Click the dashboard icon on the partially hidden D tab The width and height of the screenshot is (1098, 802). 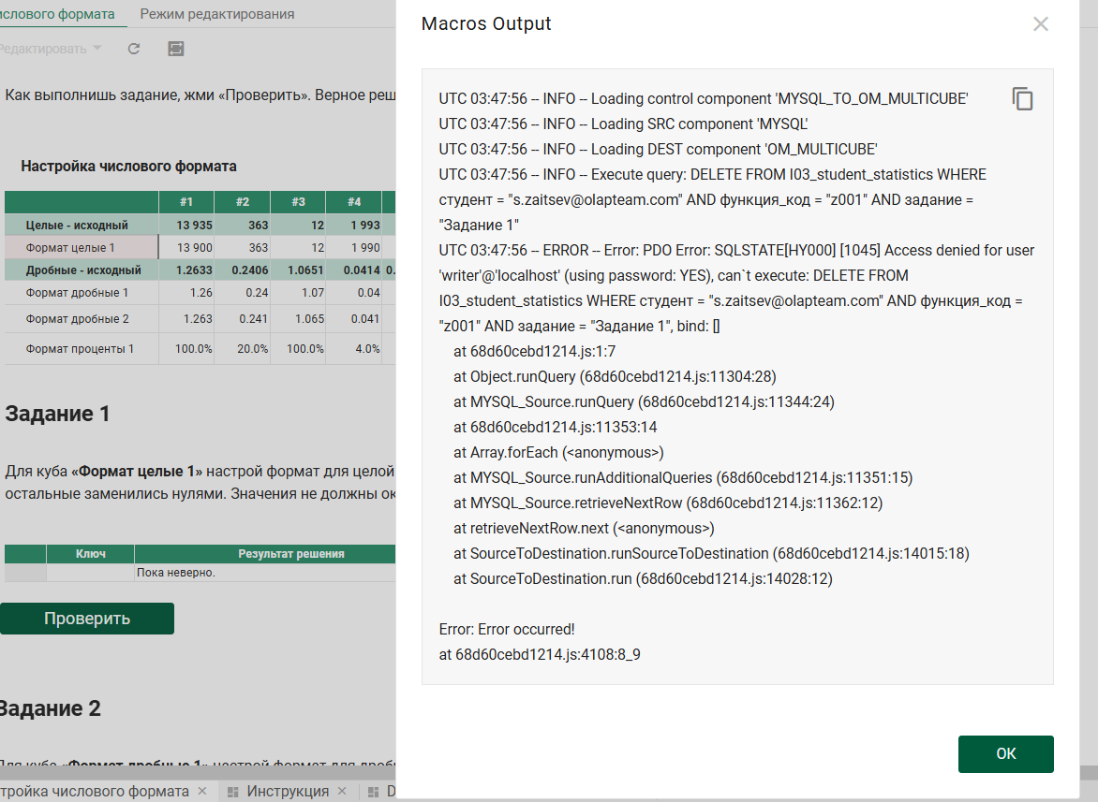click(373, 792)
